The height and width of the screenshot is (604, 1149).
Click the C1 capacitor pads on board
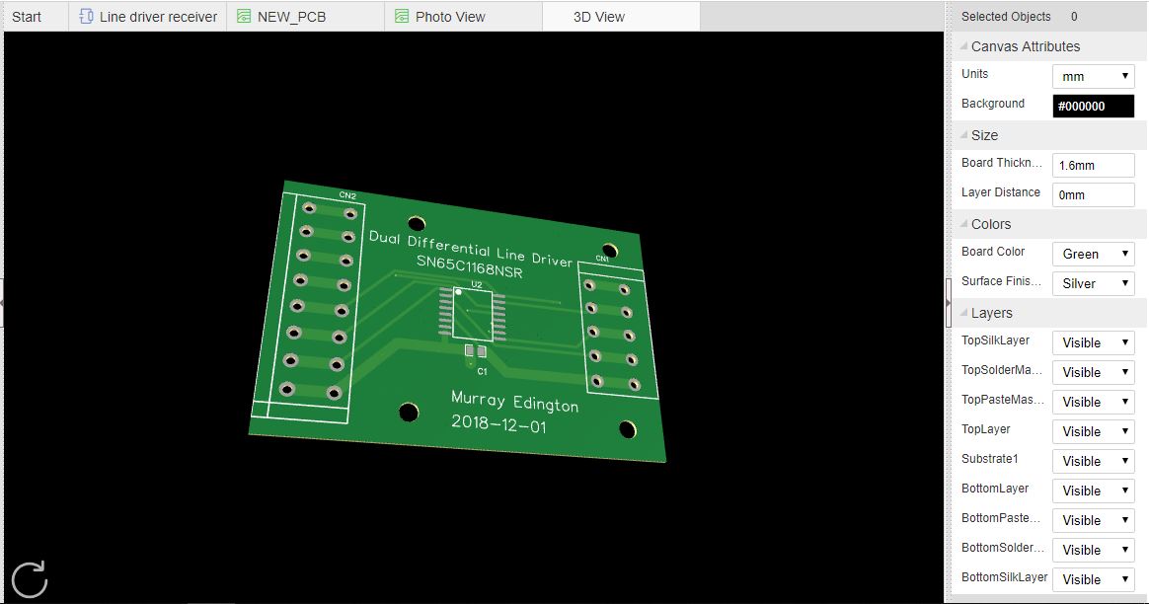[x=476, y=352]
